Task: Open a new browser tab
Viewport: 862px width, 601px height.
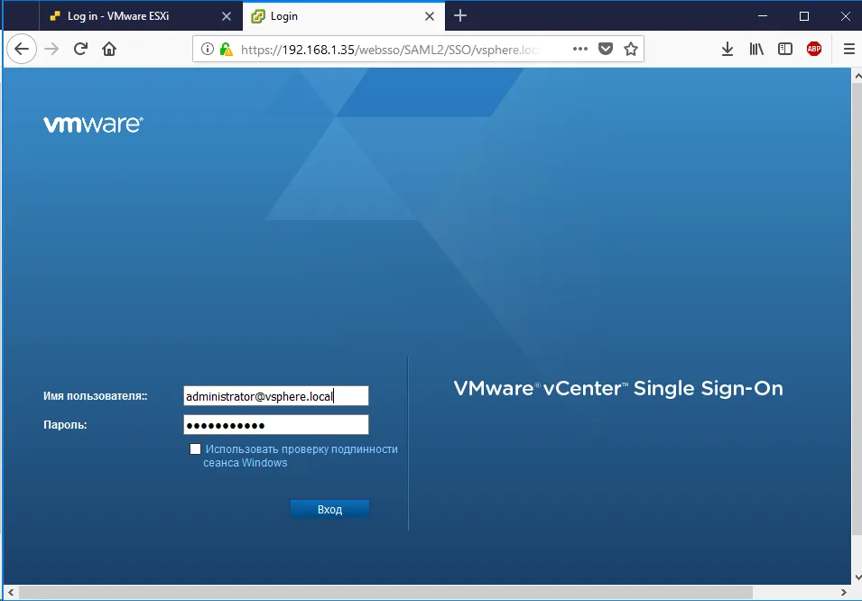Action: [x=460, y=16]
